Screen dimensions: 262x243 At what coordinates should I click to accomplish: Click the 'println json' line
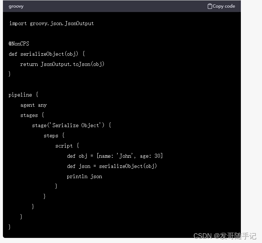pyautogui.click(x=85, y=177)
